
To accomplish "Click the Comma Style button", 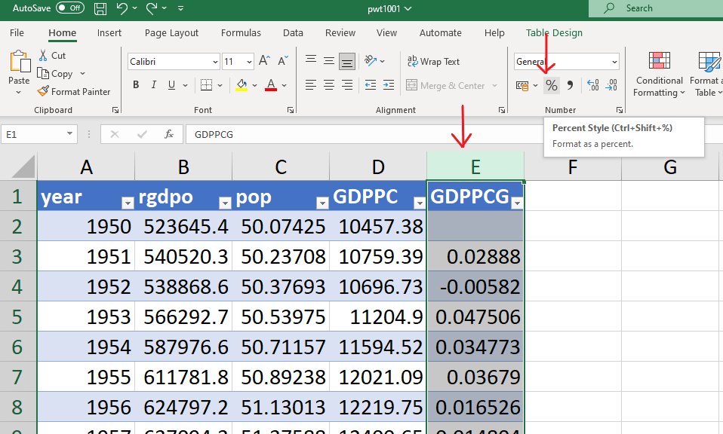I will point(570,86).
